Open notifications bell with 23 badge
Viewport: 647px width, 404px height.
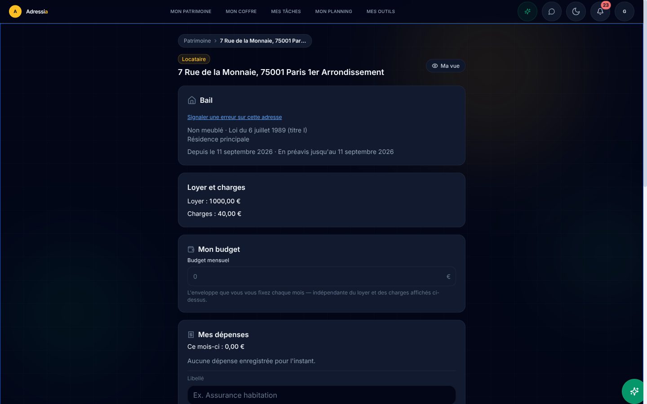[600, 12]
